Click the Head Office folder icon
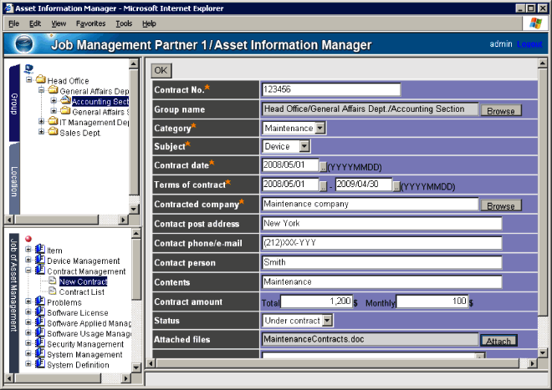The width and height of the screenshot is (552, 390). pos(40,80)
